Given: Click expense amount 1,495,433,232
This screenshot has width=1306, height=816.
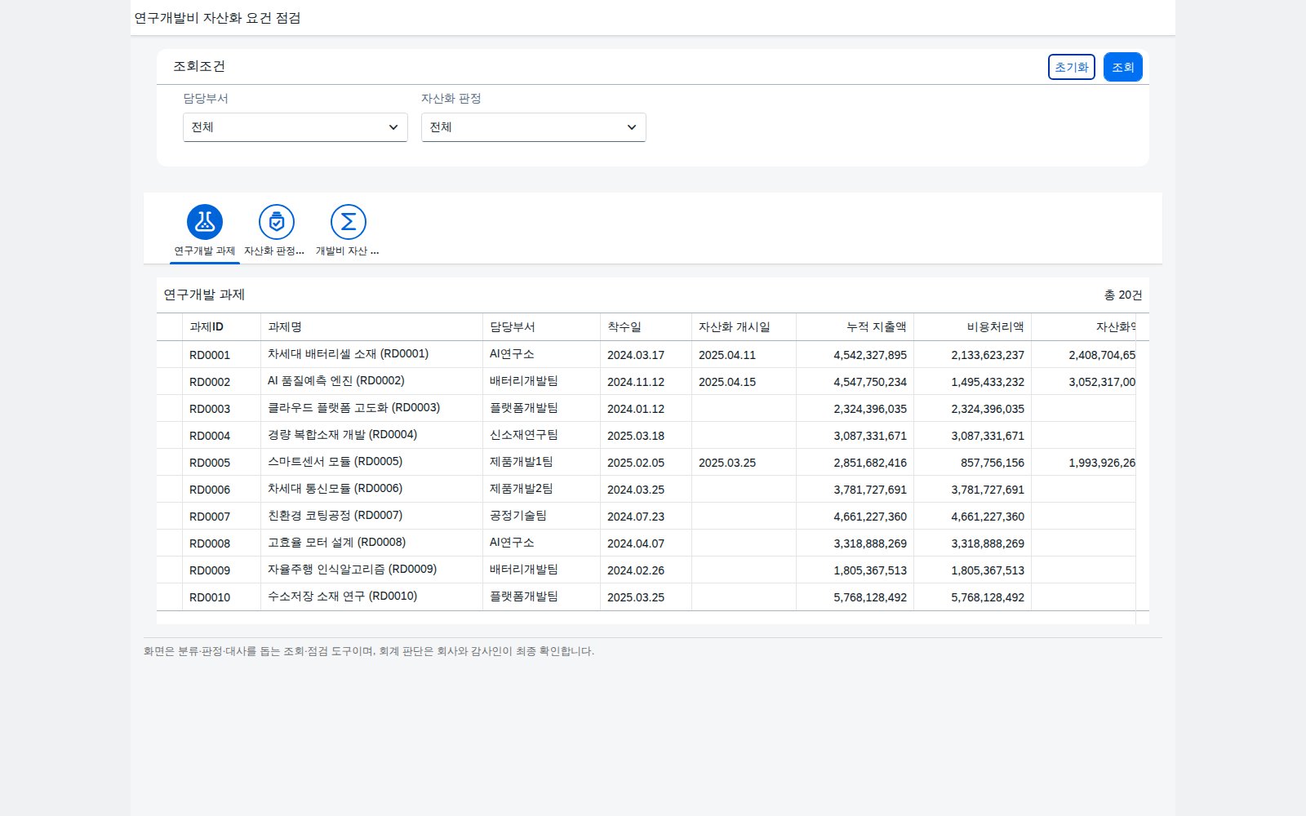Looking at the screenshot, I should point(988,382).
